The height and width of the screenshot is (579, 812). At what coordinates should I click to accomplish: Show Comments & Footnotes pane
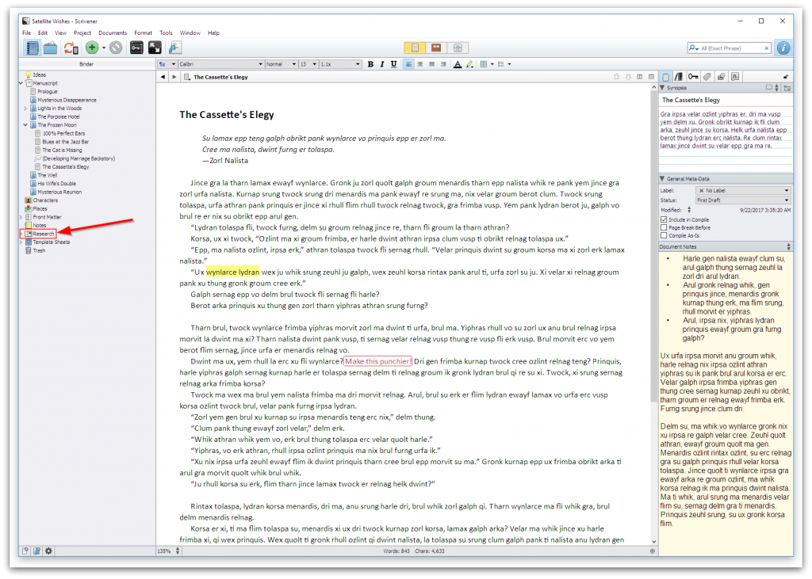[x=735, y=77]
